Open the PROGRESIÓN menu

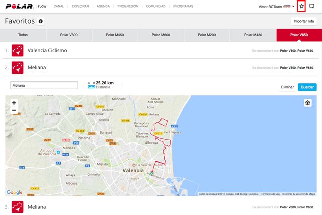coord(128,6)
